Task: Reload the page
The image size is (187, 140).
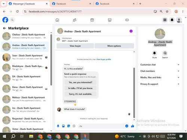Action: pos(17,12)
